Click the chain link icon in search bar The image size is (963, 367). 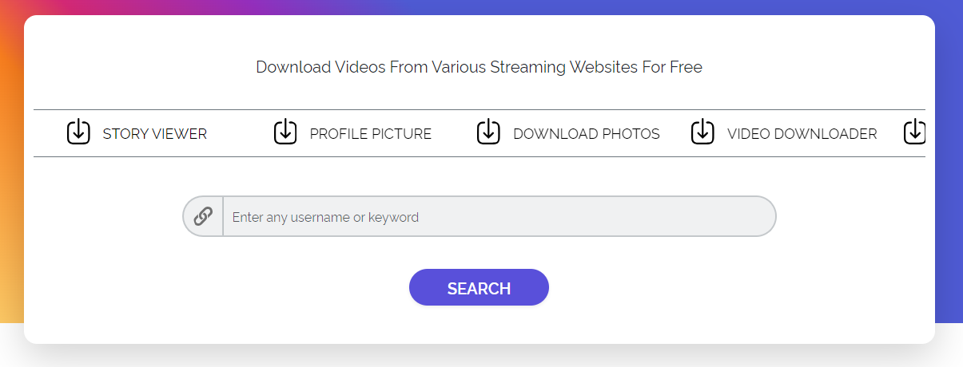tap(203, 216)
